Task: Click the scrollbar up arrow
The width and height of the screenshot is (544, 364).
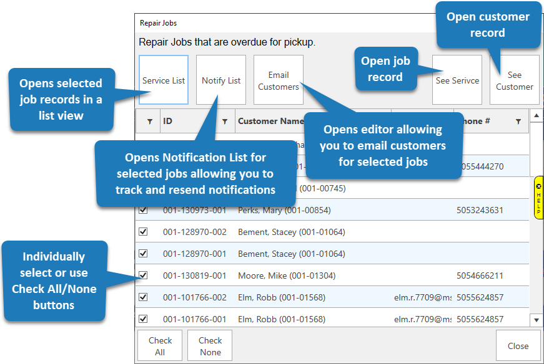Action: tap(536, 116)
